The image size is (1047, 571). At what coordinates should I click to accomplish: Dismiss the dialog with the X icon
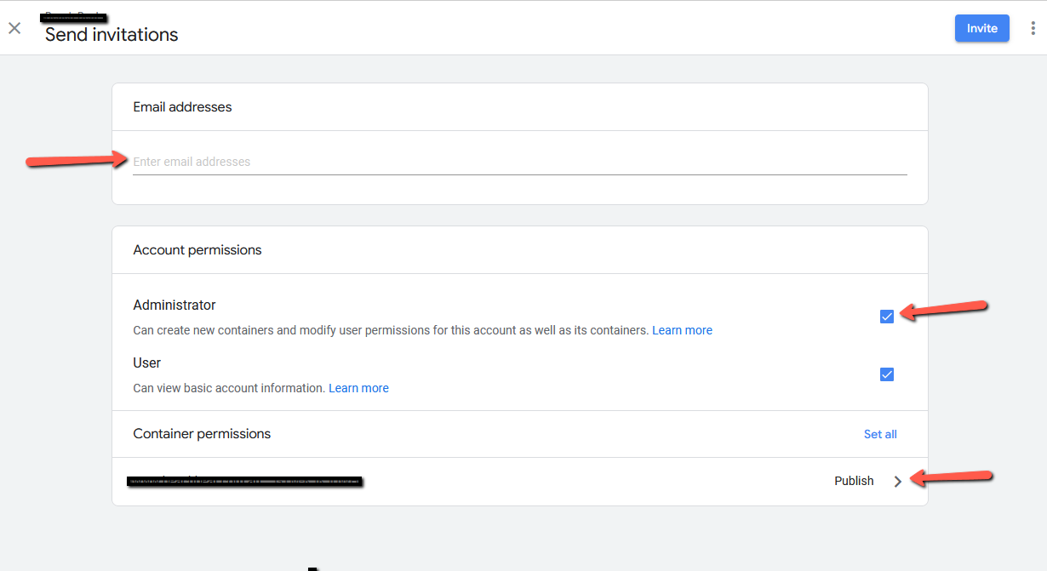click(x=14, y=28)
